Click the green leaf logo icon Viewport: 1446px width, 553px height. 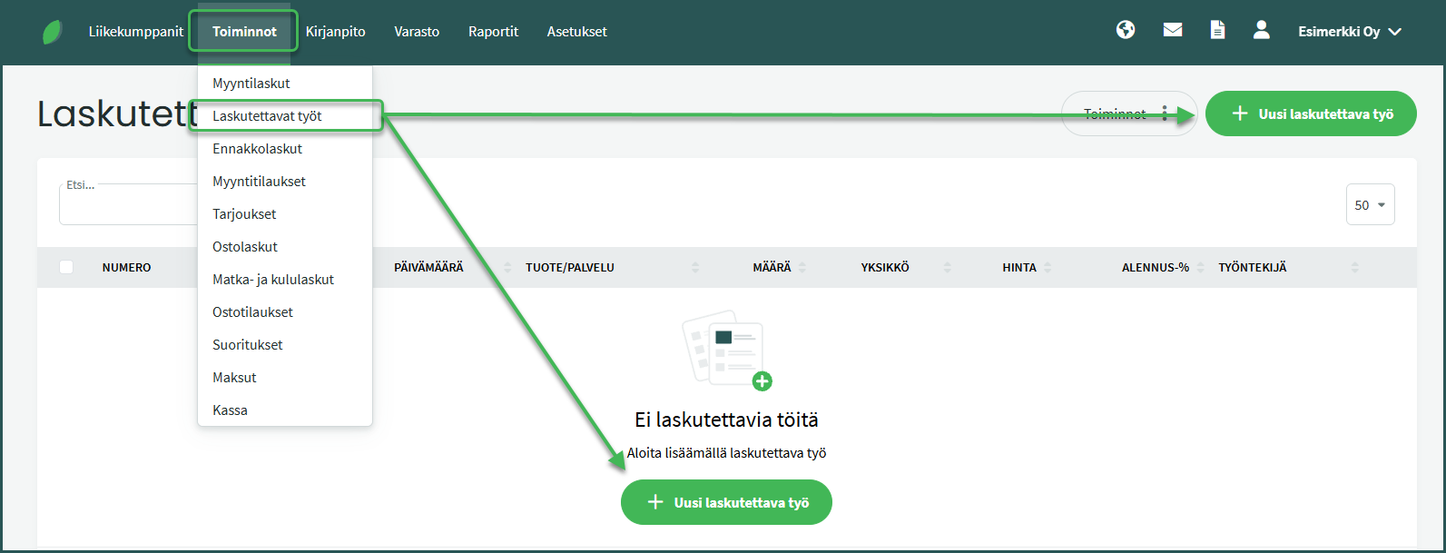53,32
